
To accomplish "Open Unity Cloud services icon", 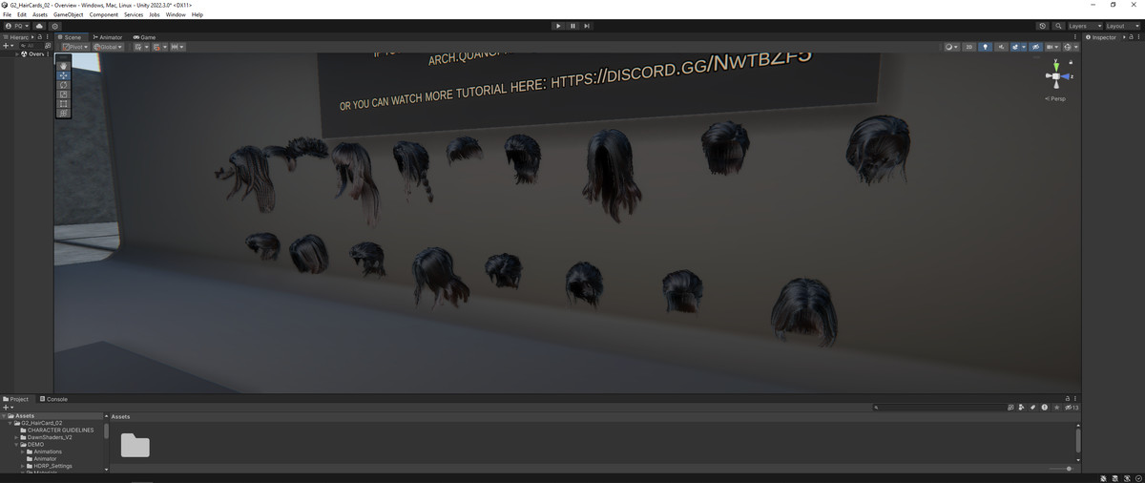I will point(39,26).
